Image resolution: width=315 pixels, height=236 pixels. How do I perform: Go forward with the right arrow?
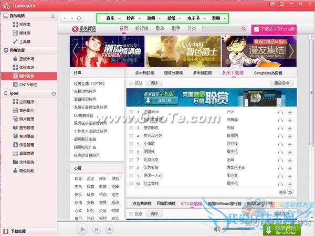(x=72, y=18)
